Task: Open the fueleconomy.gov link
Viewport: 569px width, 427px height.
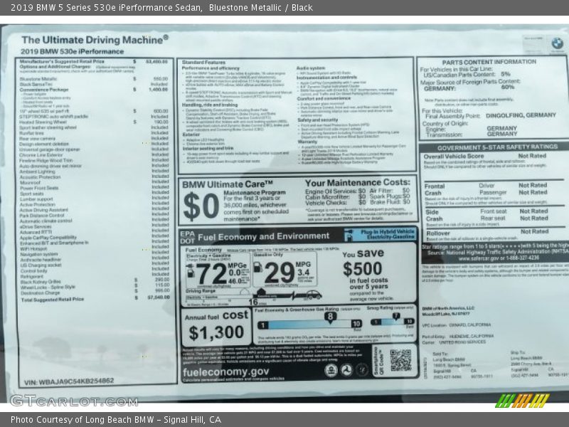Action: [226, 372]
